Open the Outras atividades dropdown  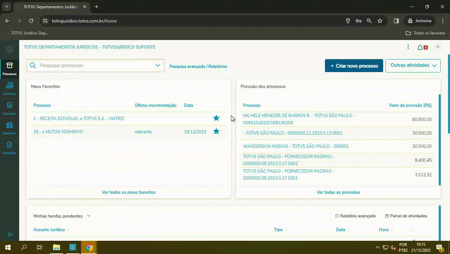click(x=413, y=65)
